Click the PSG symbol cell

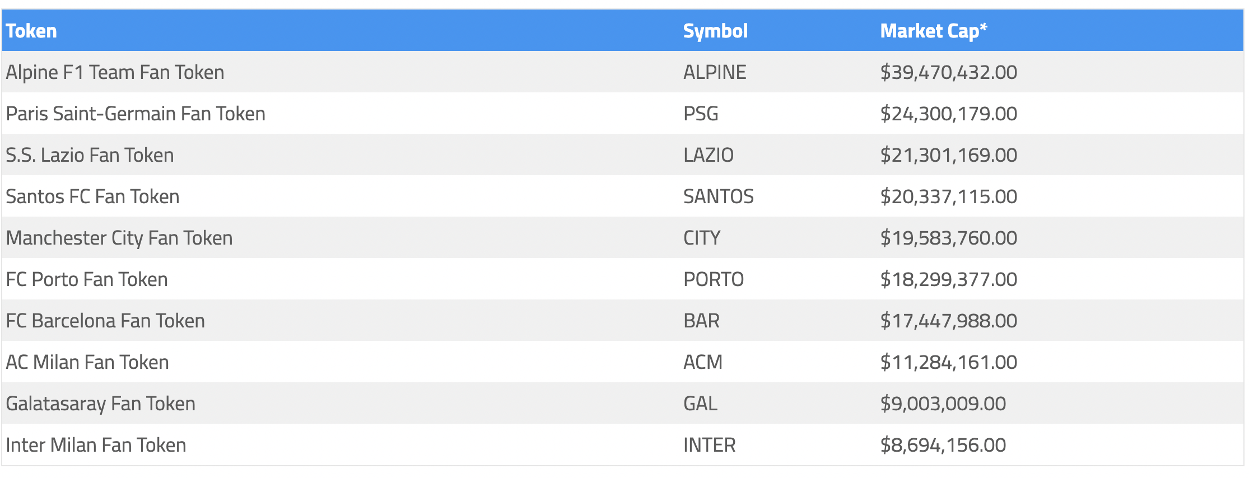[x=701, y=114]
